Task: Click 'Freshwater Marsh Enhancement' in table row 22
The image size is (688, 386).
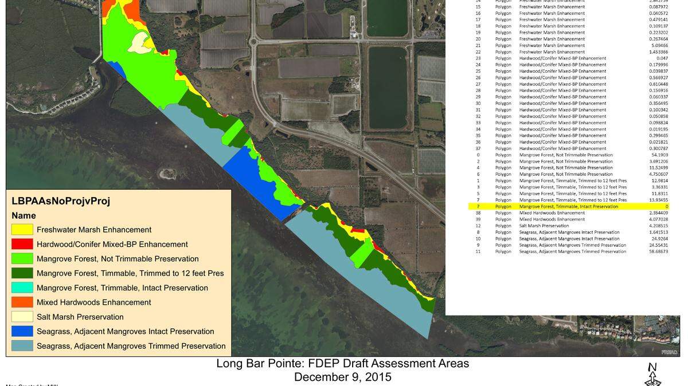Action: coord(552,52)
